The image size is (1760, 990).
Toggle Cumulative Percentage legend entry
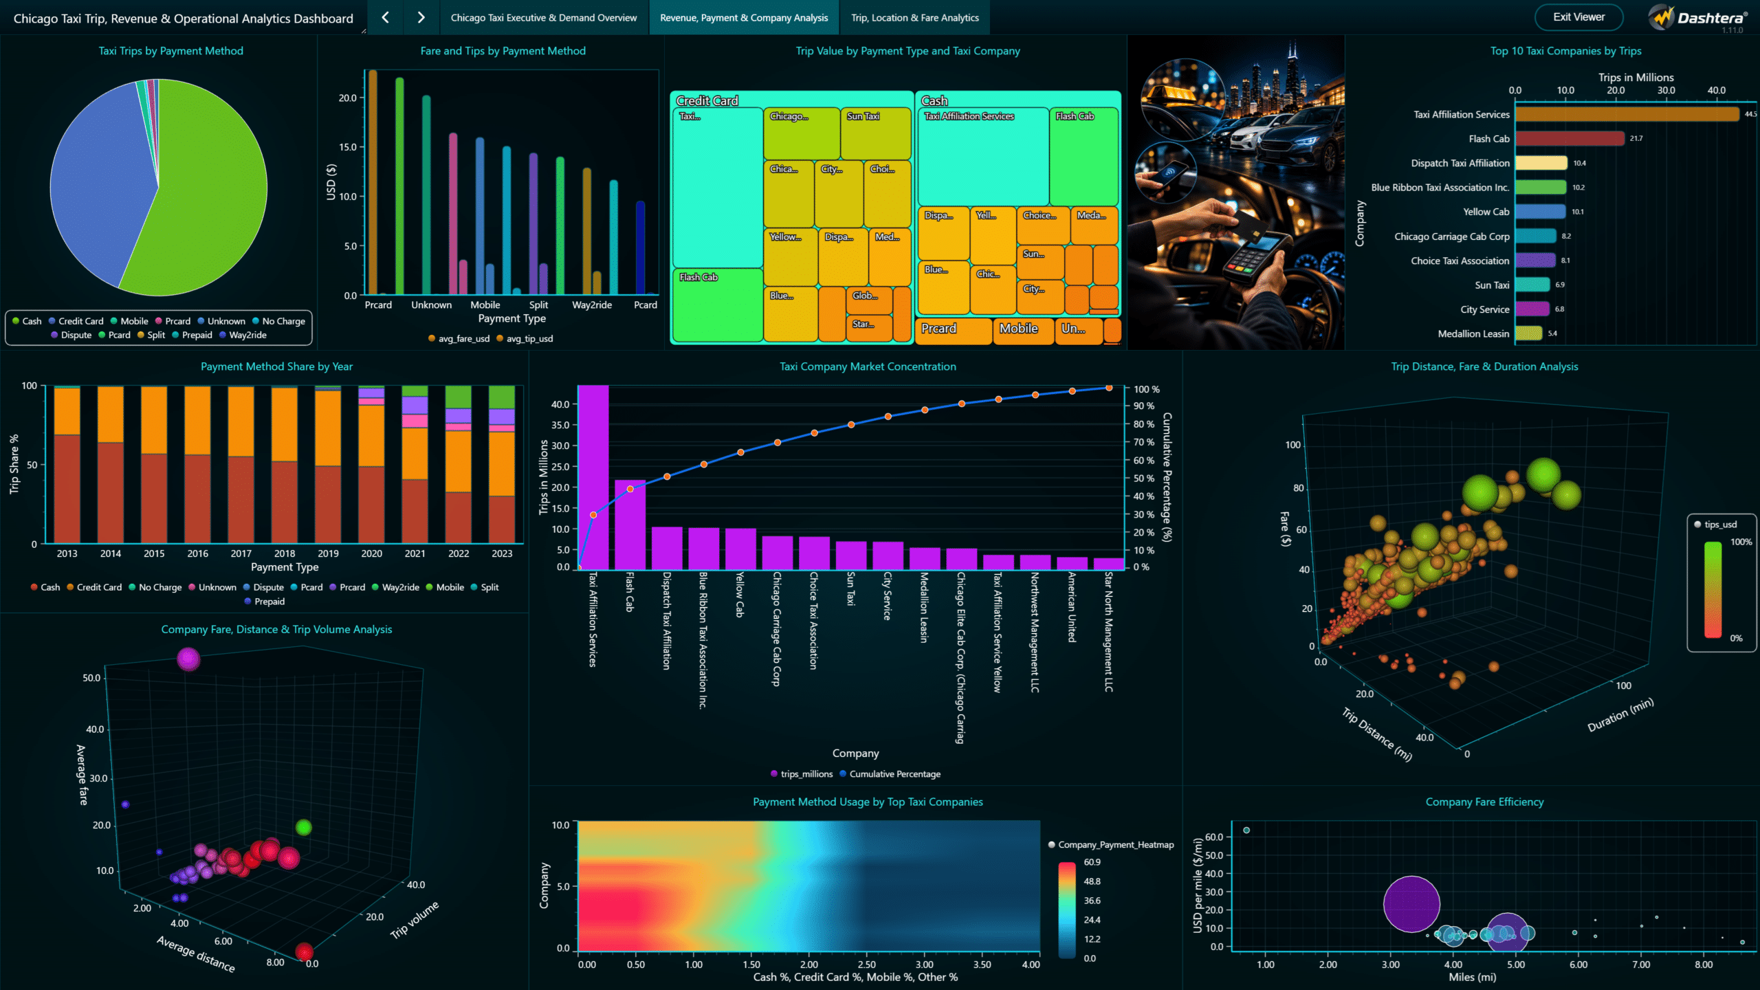click(x=890, y=774)
